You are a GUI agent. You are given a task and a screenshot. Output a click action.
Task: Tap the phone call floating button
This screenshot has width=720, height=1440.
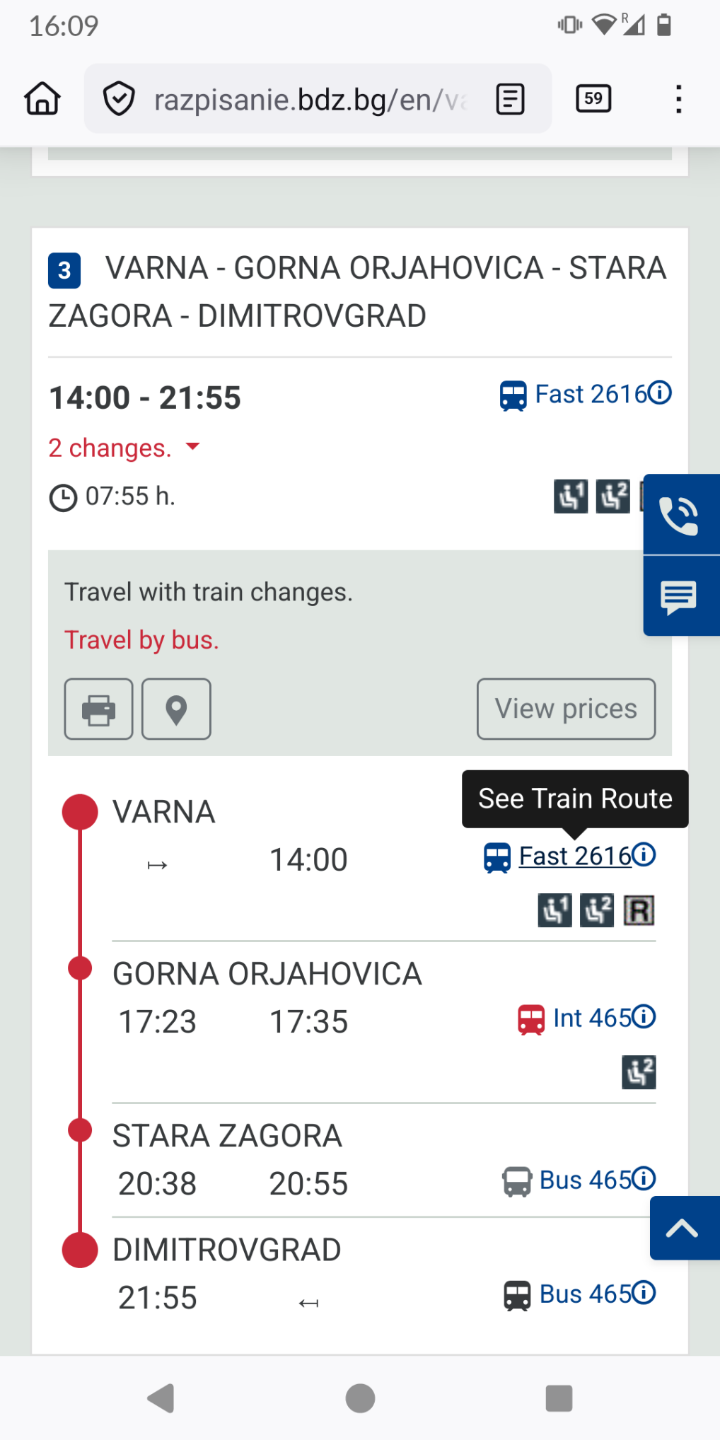(x=680, y=515)
